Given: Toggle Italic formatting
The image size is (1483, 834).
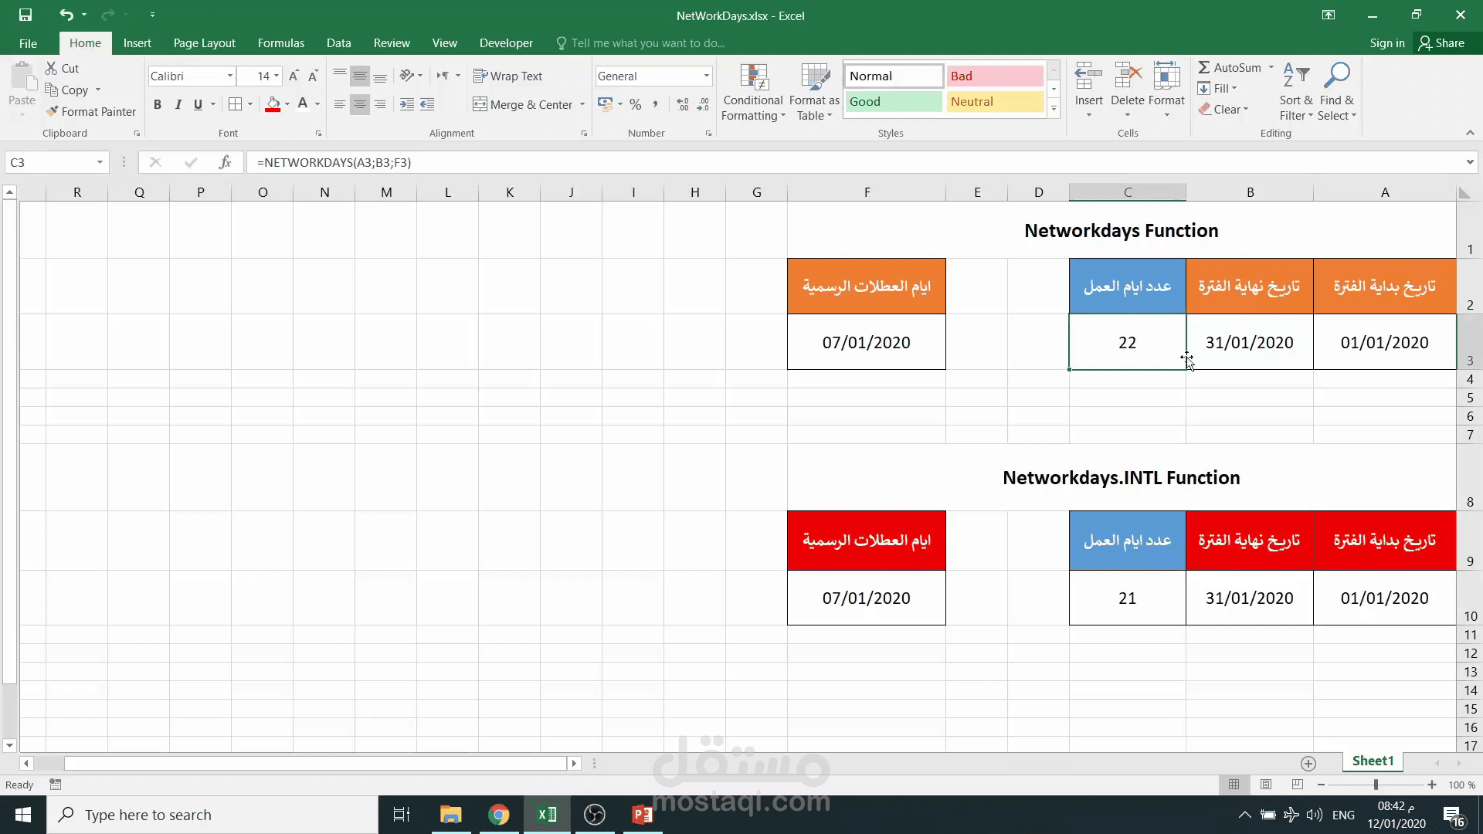Looking at the screenshot, I should pyautogui.click(x=178, y=104).
